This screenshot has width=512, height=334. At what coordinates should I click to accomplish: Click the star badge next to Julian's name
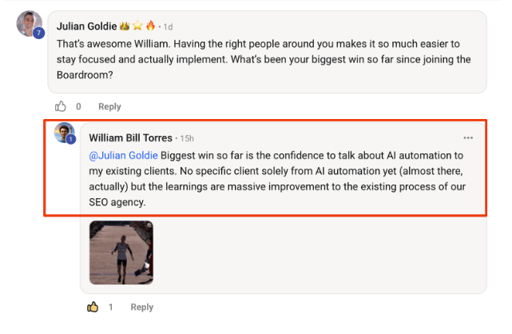136,26
